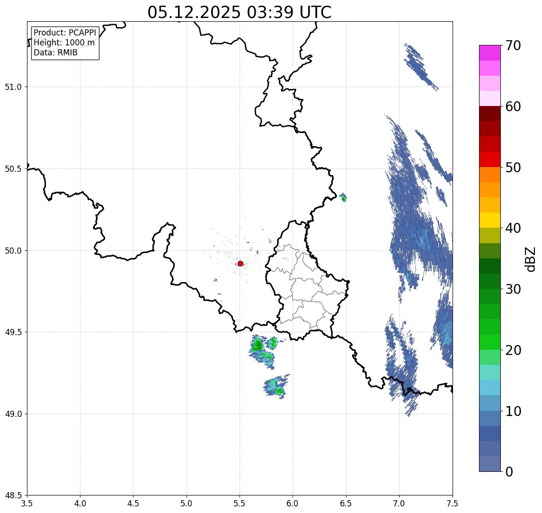This screenshot has width=542, height=513.
Task: Click latitude axis label 51.0
Action: point(13,87)
